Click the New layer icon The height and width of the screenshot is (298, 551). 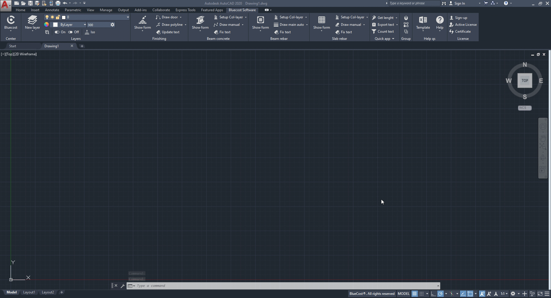click(32, 20)
